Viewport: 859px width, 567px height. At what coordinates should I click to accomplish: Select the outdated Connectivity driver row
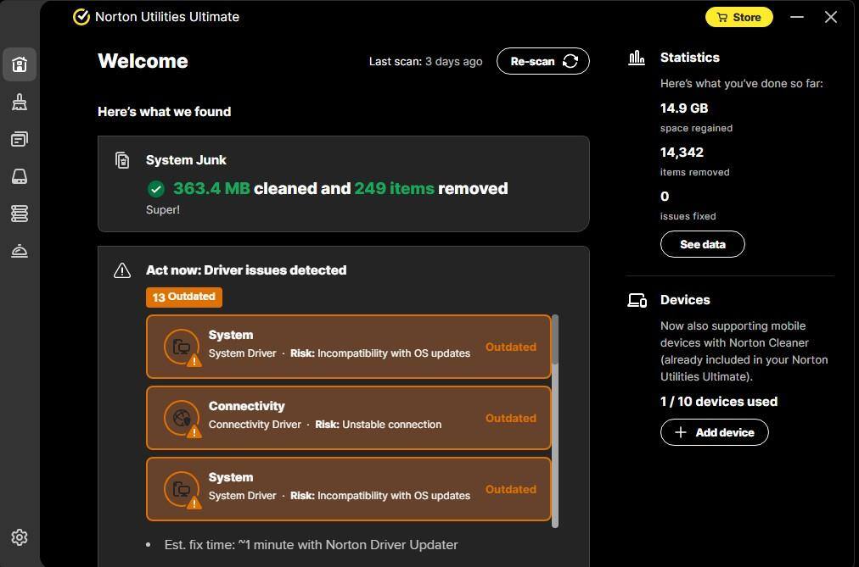coord(348,418)
